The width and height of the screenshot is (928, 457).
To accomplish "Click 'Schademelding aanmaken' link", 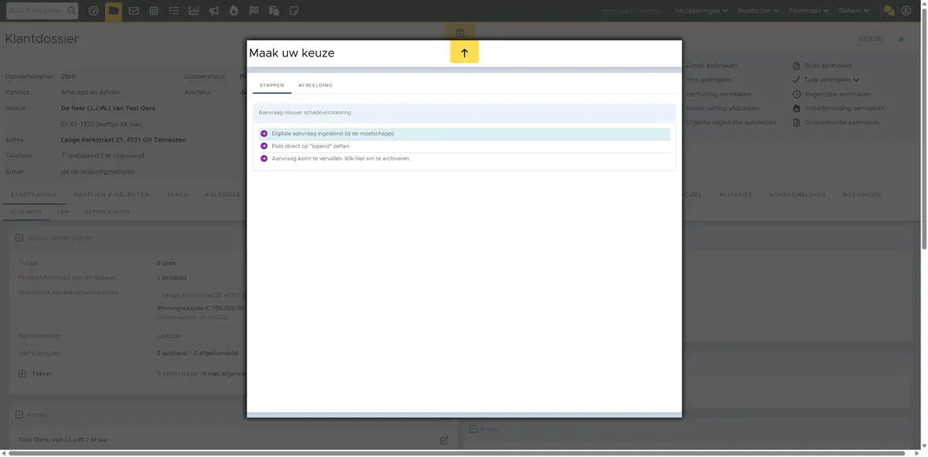I will pos(844,108).
